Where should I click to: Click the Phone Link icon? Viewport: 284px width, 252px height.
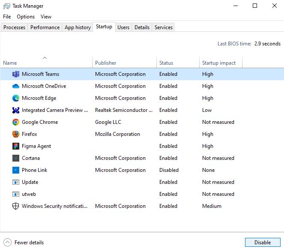click(x=16, y=170)
